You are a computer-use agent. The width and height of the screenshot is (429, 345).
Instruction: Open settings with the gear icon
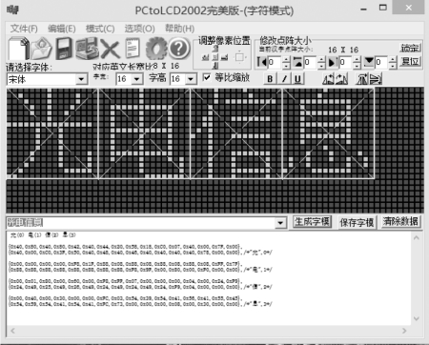156,49
